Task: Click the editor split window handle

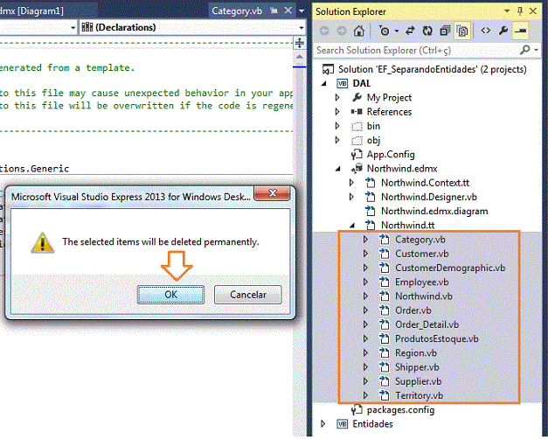Action: click(300, 44)
